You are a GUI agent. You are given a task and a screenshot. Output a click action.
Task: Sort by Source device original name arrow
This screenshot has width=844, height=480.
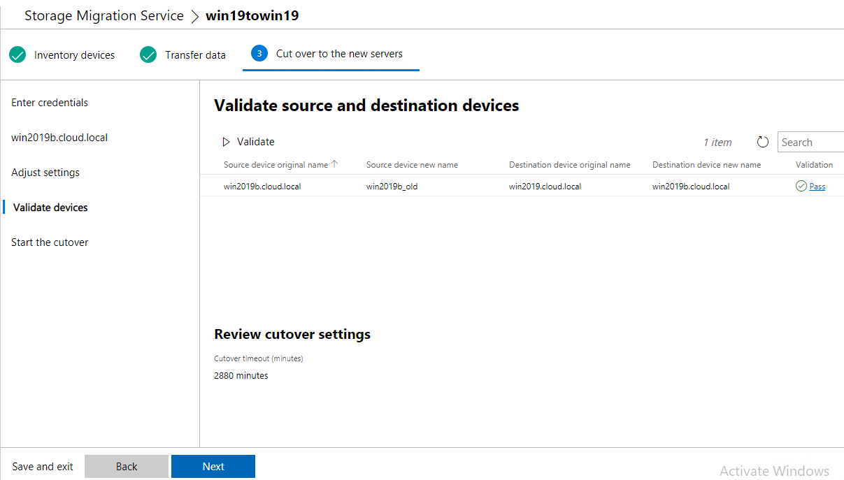point(334,164)
